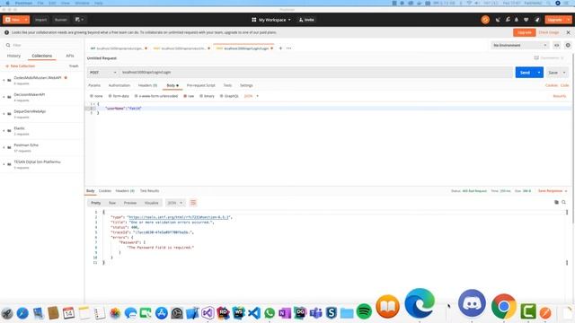
Task: Open environment quick look eye icon
Action: click(557, 45)
